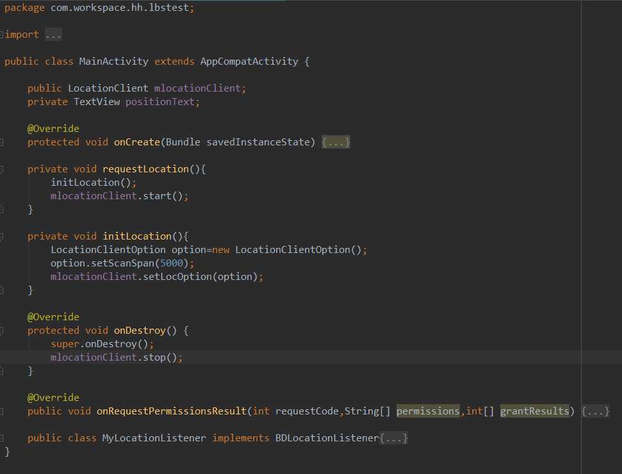The image size is (622, 474).
Task: Click the implements keyword
Action: 240,438
